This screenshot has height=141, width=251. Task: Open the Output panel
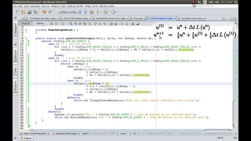(x=26, y=138)
